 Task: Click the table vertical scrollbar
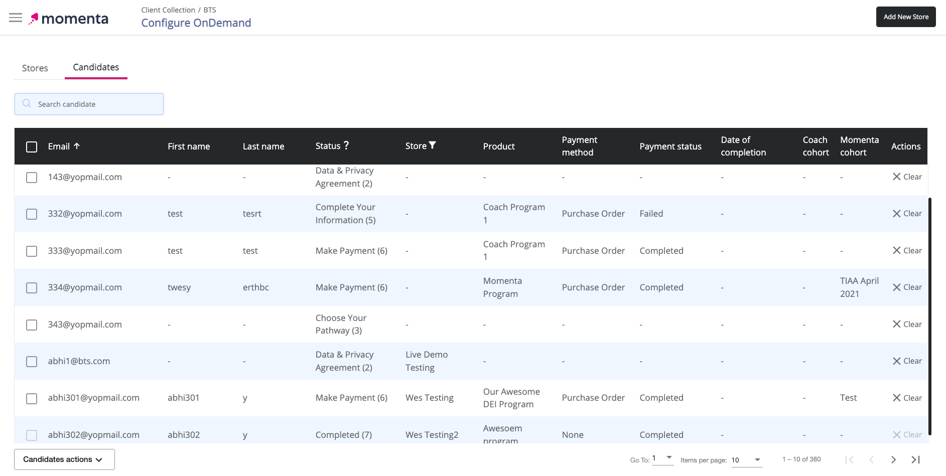pos(930,316)
